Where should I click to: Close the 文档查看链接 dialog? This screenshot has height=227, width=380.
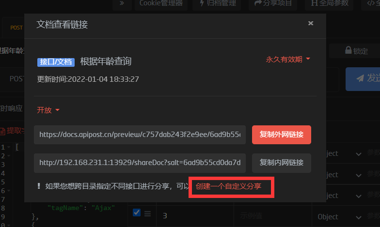pyautogui.click(x=311, y=23)
